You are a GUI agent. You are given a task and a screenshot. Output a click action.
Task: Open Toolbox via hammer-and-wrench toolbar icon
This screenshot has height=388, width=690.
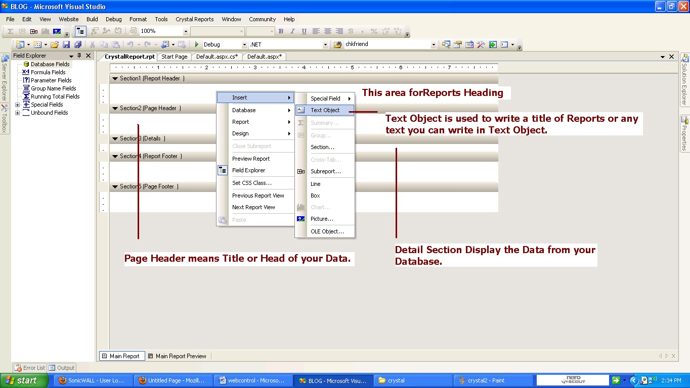tap(481, 44)
